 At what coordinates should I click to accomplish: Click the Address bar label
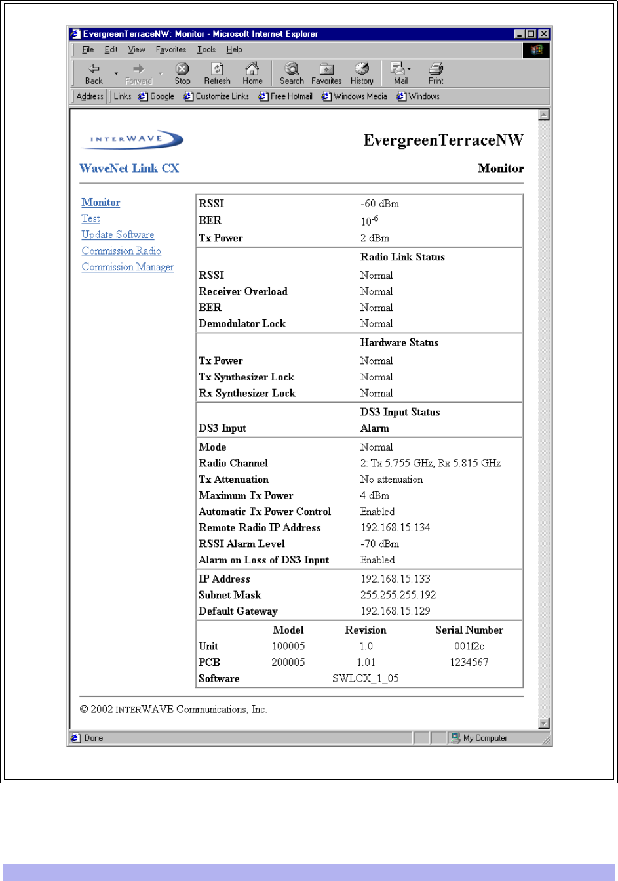(x=90, y=96)
